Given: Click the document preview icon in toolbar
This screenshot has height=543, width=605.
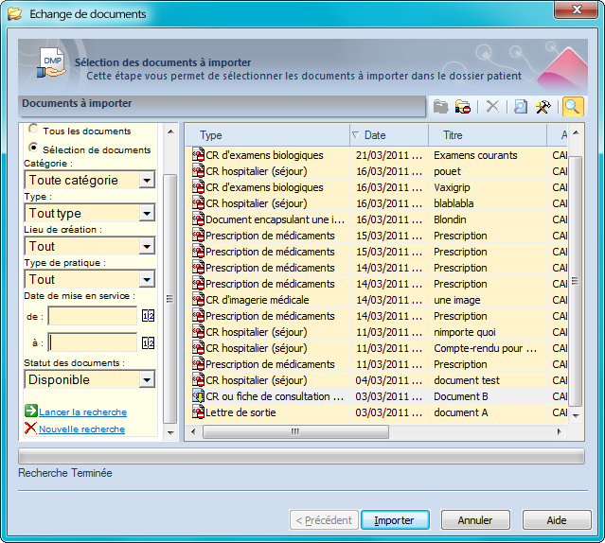Looking at the screenshot, I should pos(521,107).
